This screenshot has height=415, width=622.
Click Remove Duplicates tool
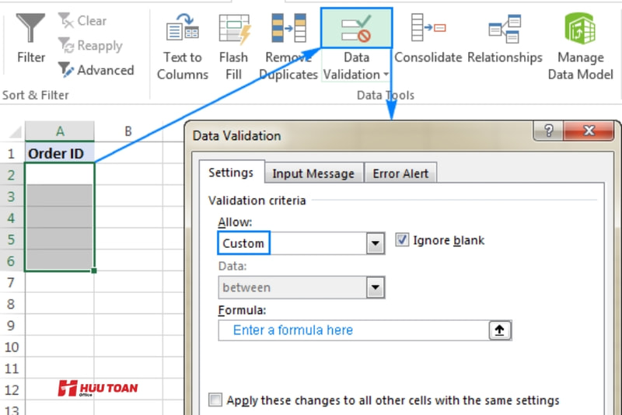click(288, 47)
